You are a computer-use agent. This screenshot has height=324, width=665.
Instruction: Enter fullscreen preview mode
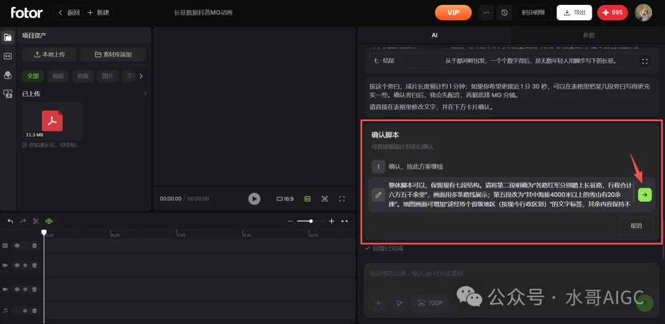(342, 199)
